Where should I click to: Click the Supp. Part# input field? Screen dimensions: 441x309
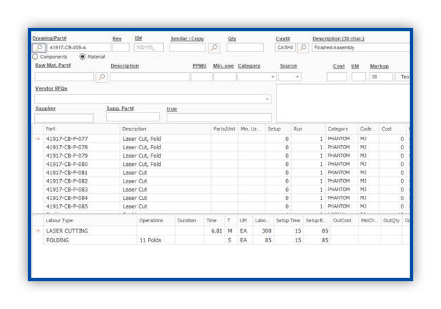click(133, 117)
